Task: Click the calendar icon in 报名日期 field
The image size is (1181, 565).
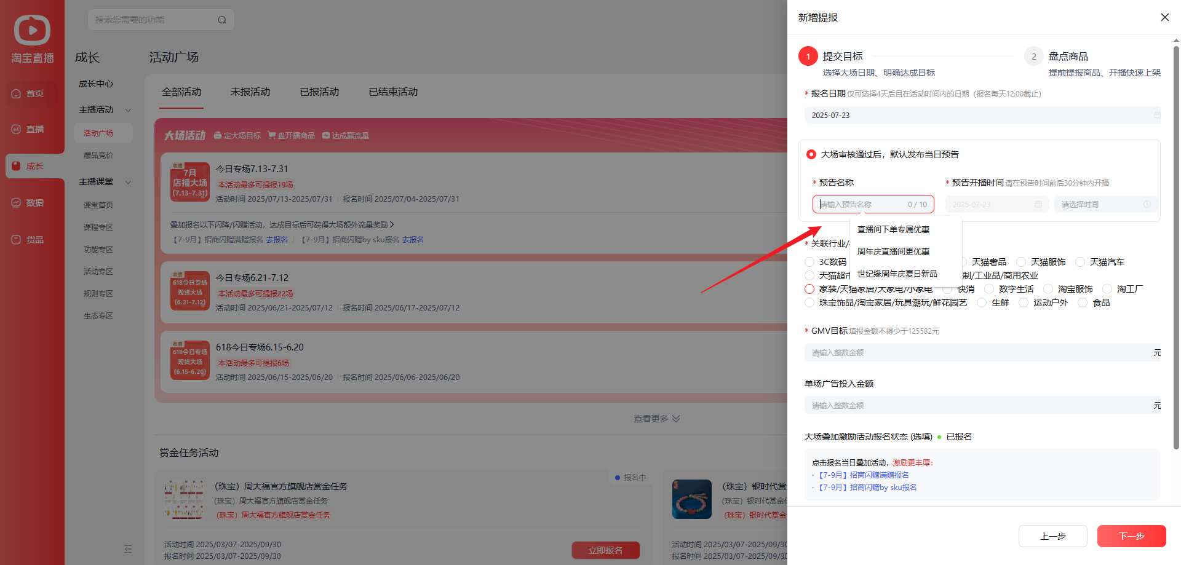Action: click(x=1156, y=116)
